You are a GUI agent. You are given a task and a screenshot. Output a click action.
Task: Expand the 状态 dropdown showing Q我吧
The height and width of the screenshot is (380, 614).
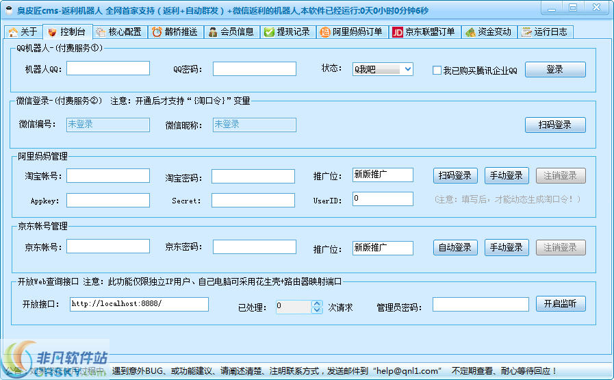[408, 69]
